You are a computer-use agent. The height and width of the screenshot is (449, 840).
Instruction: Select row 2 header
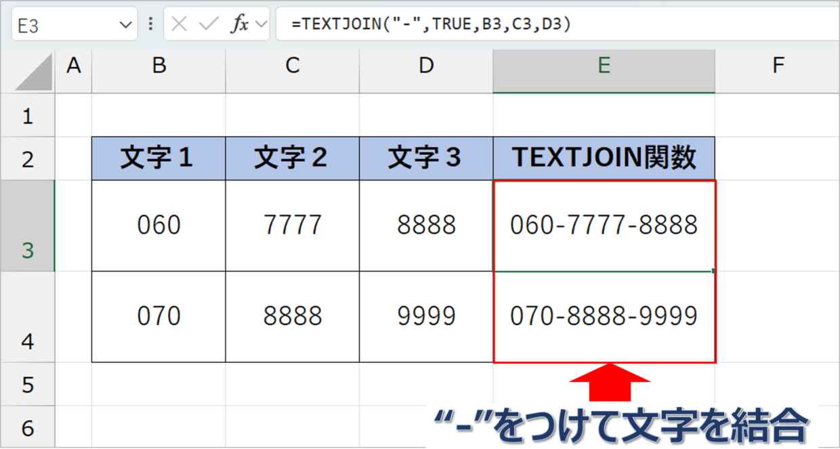[27, 158]
